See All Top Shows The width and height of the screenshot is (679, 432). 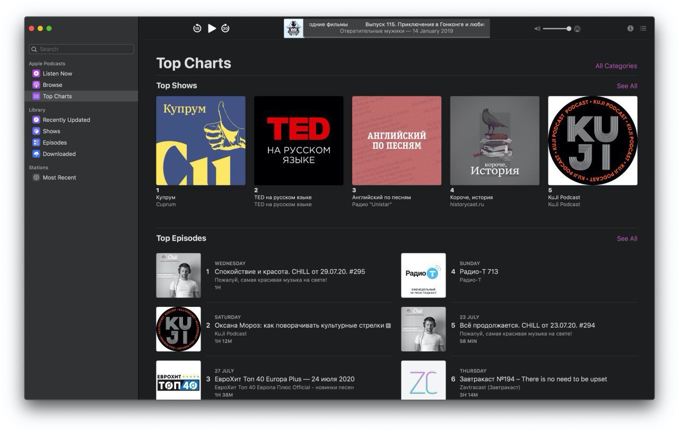(x=627, y=86)
